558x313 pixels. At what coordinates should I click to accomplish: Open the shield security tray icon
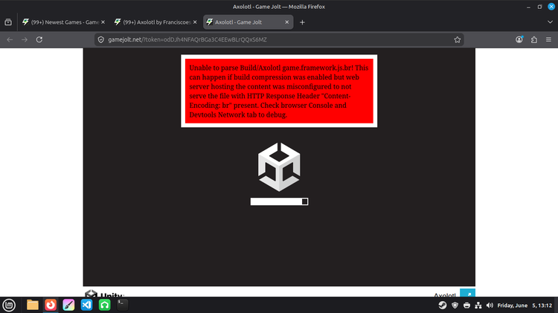click(455, 305)
